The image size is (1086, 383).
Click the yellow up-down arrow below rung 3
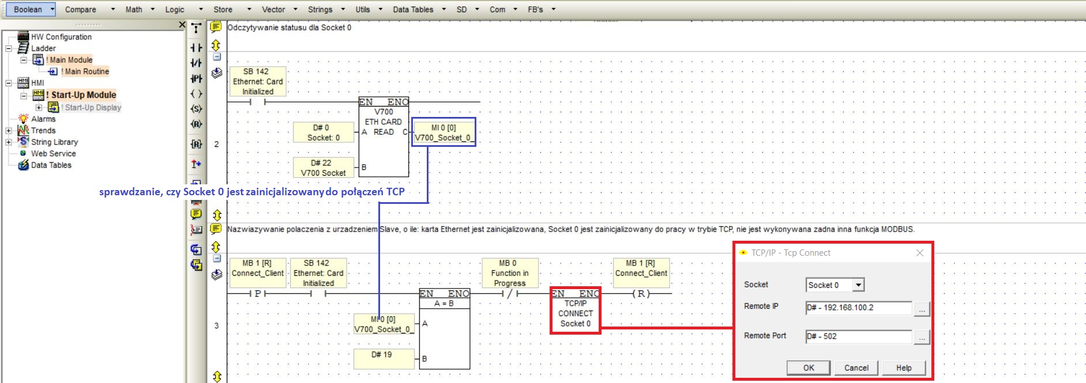(x=217, y=377)
